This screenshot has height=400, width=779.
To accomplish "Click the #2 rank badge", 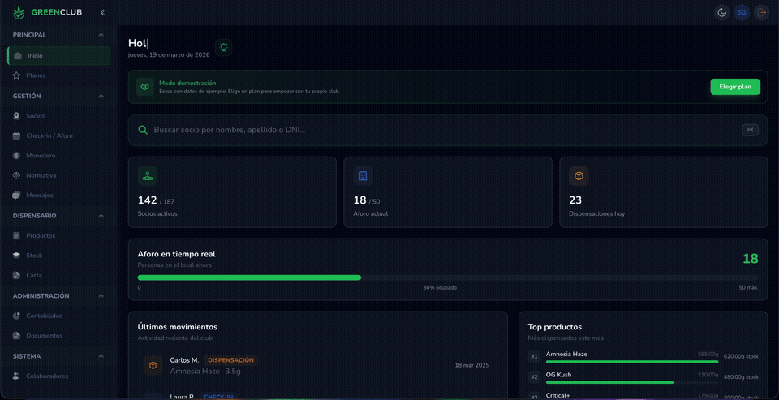I will coord(534,377).
